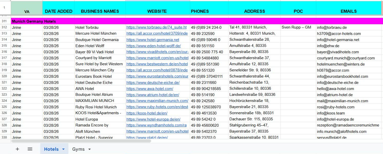The image size is (383, 154).
Task: Add a new sheet with plus icon
Action: click(17, 149)
